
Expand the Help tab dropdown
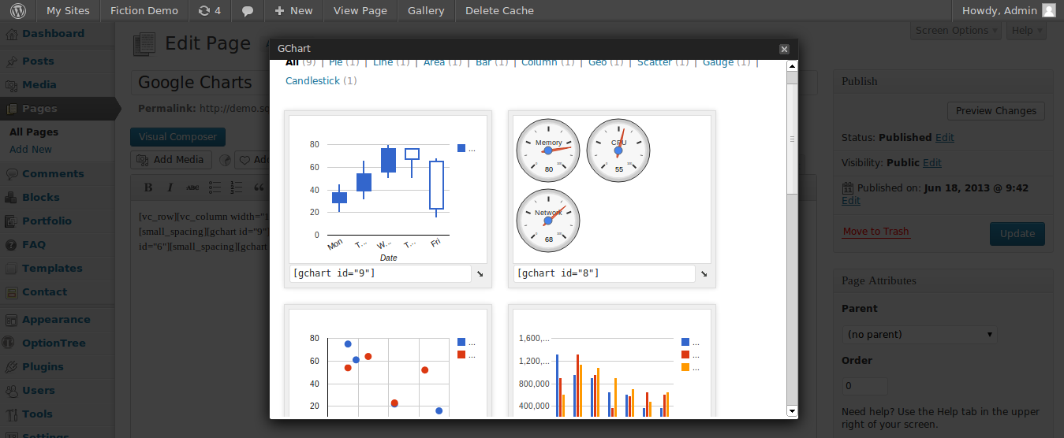(x=1026, y=31)
